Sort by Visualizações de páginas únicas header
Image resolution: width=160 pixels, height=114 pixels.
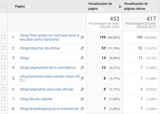coord(136,6)
